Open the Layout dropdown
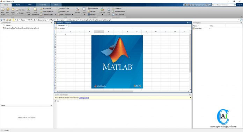243x132 pixels. point(84,11)
